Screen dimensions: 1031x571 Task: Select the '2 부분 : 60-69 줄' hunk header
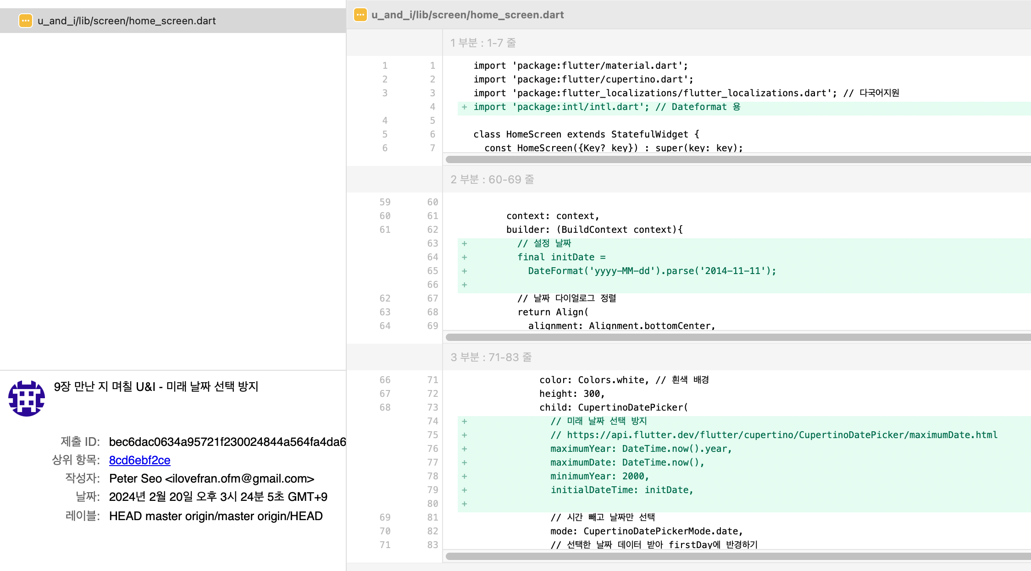pos(492,179)
